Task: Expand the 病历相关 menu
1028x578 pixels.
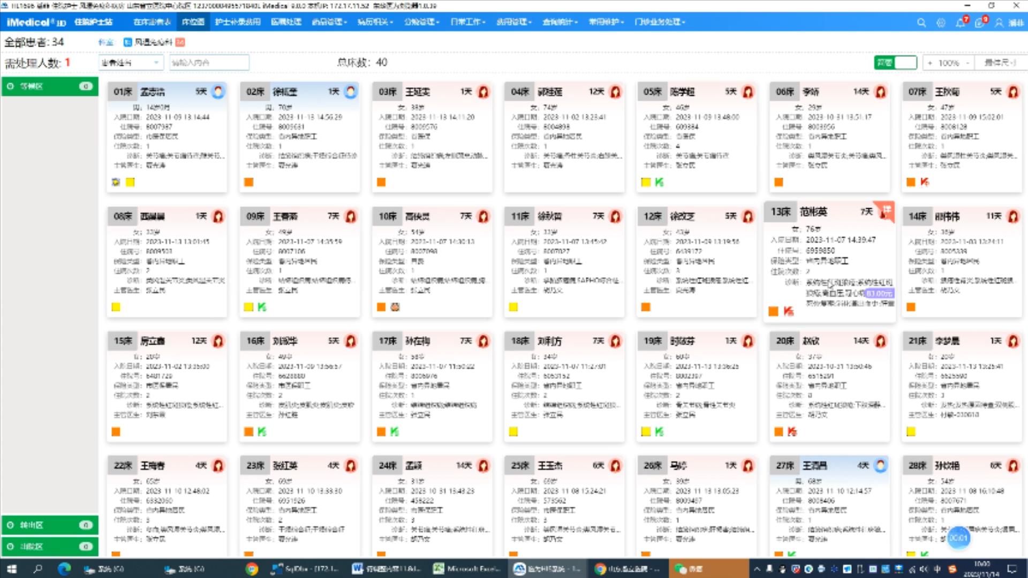Action: point(375,22)
